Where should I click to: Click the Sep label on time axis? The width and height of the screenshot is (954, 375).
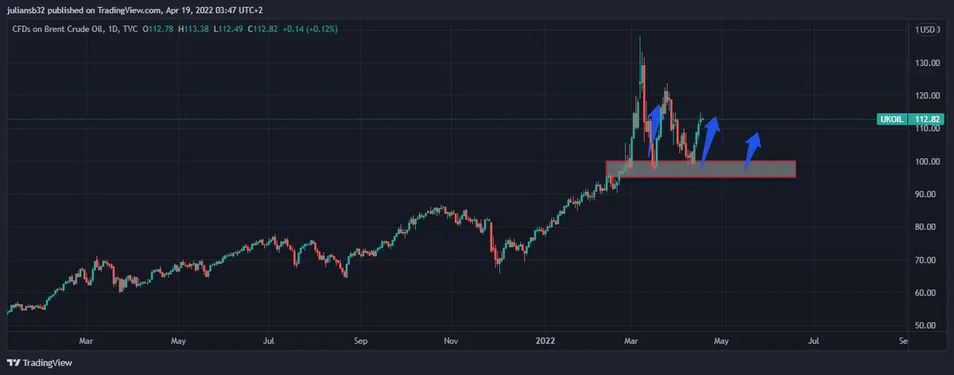click(360, 341)
